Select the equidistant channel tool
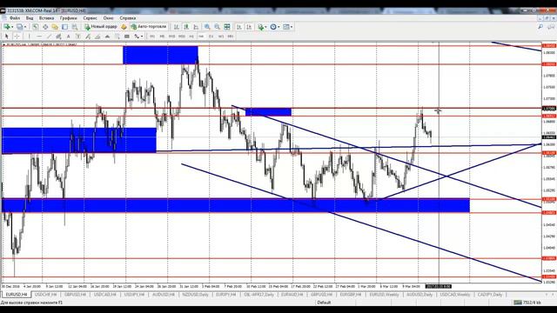The width and height of the screenshot is (557, 313). [58, 37]
